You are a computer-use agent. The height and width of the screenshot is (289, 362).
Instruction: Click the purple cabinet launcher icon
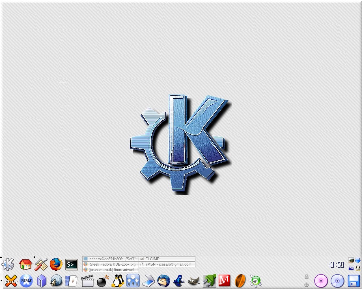pyautogui.click(x=42, y=281)
